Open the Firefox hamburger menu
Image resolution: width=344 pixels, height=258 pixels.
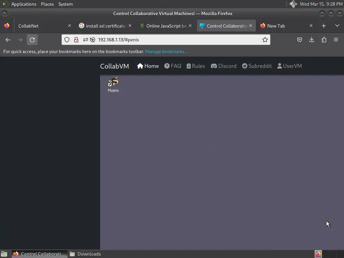[336, 40]
